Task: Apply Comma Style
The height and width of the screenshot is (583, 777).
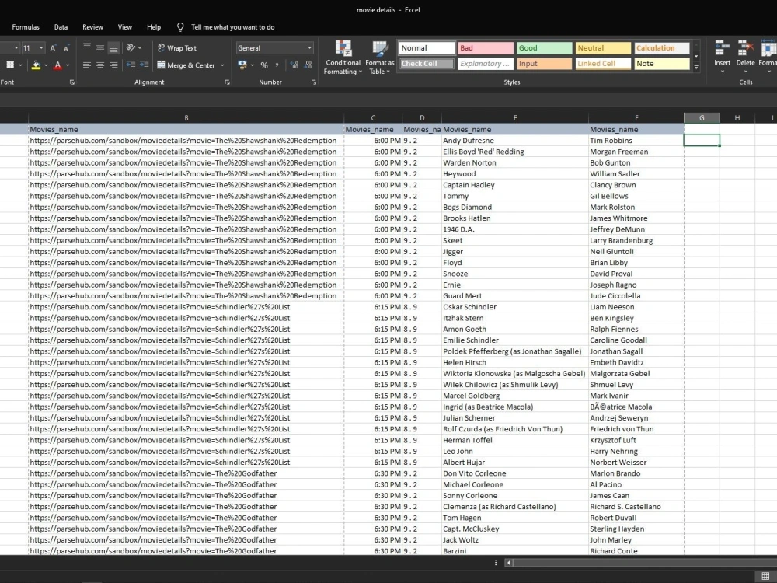Action: (277, 65)
